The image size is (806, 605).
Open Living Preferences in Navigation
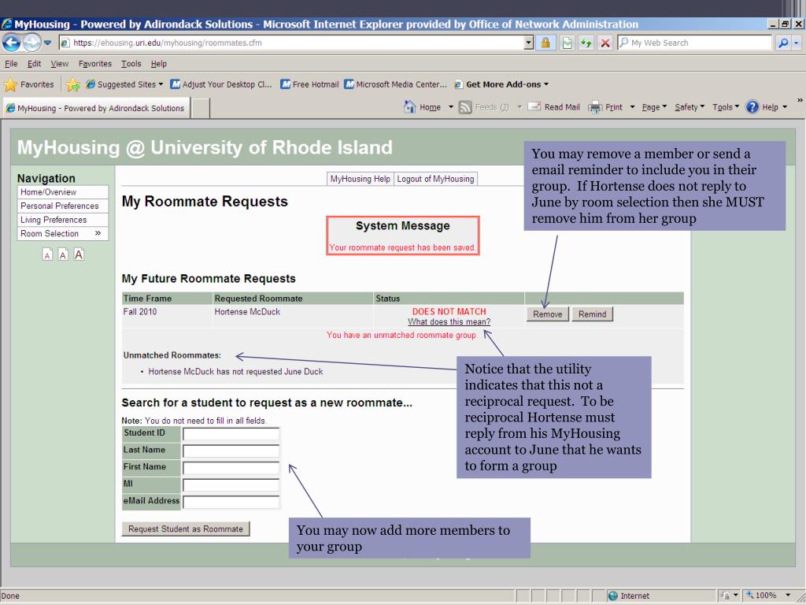click(x=63, y=220)
